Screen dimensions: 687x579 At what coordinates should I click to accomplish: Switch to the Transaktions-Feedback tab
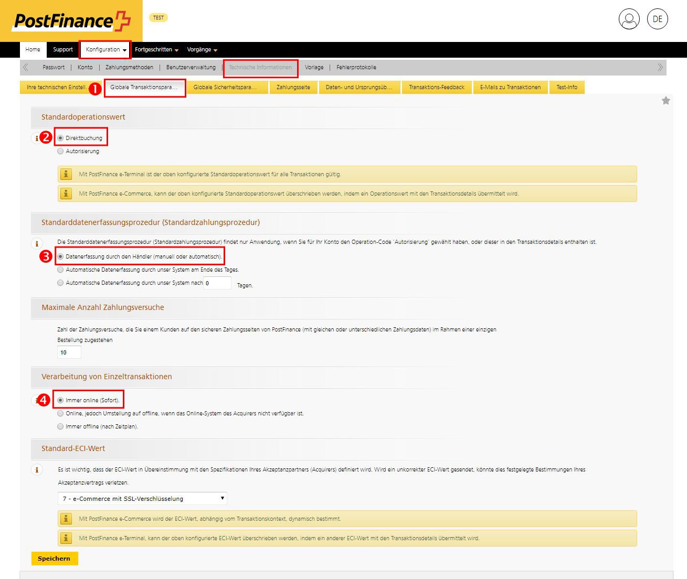pos(437,87)
